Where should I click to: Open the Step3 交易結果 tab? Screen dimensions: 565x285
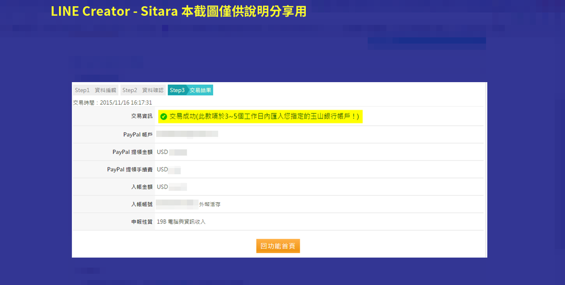click(190, 90)
